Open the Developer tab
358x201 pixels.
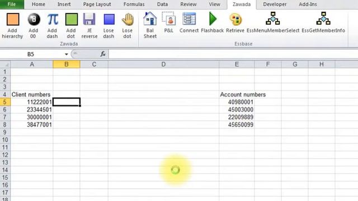pos(275,4)
